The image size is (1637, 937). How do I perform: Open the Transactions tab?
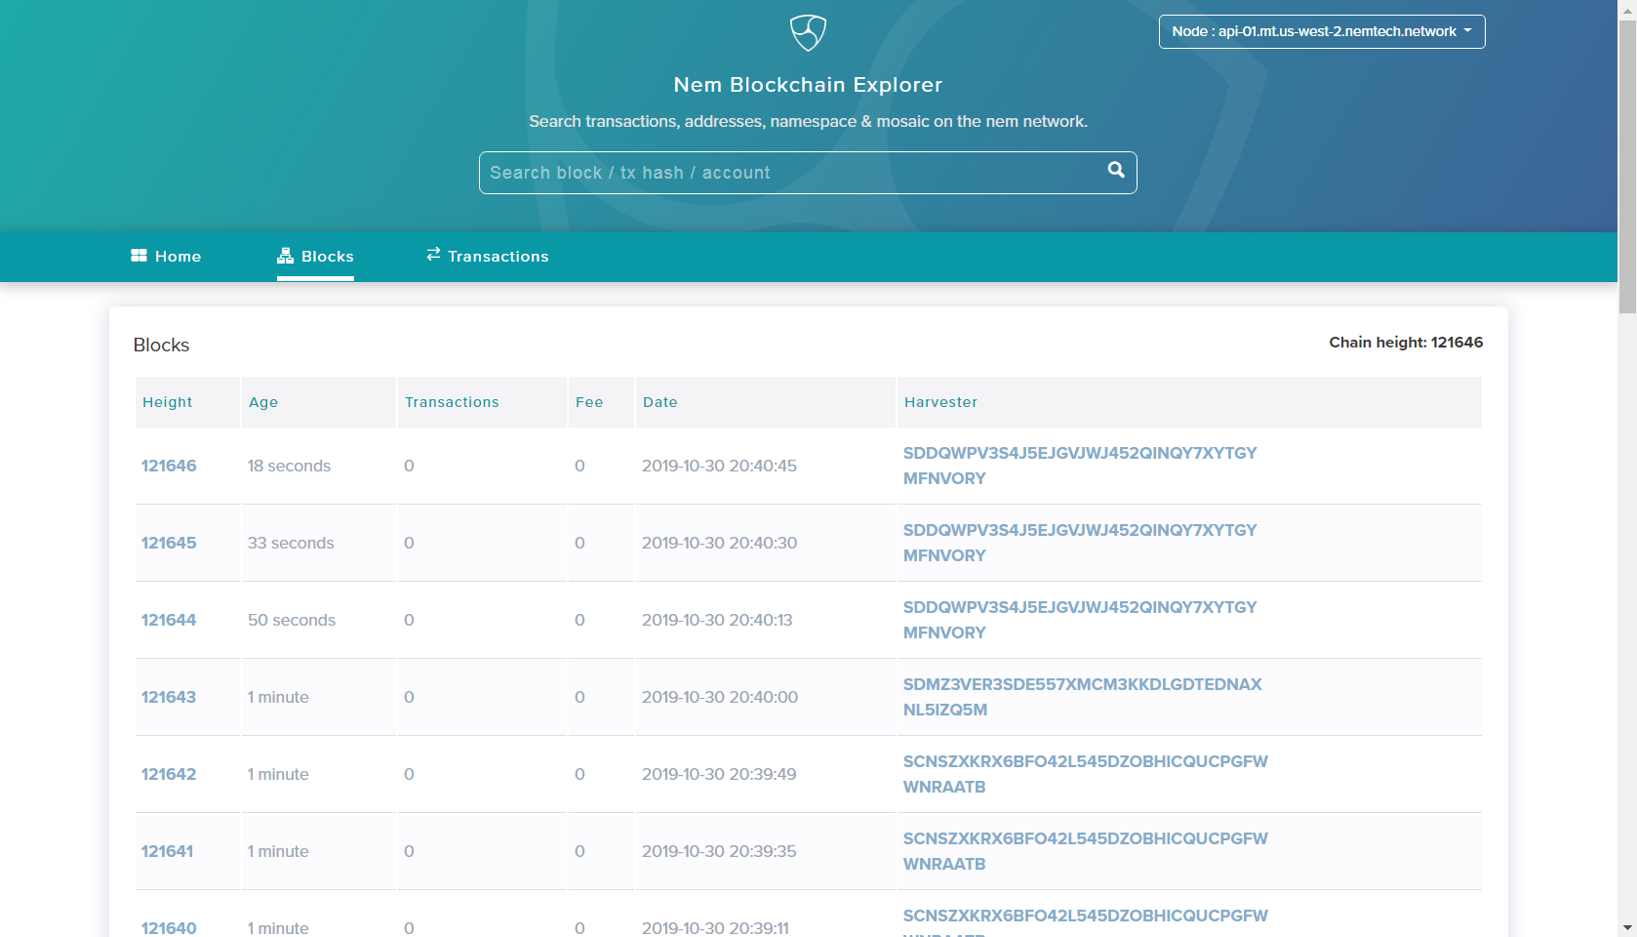tap(487, 256)
